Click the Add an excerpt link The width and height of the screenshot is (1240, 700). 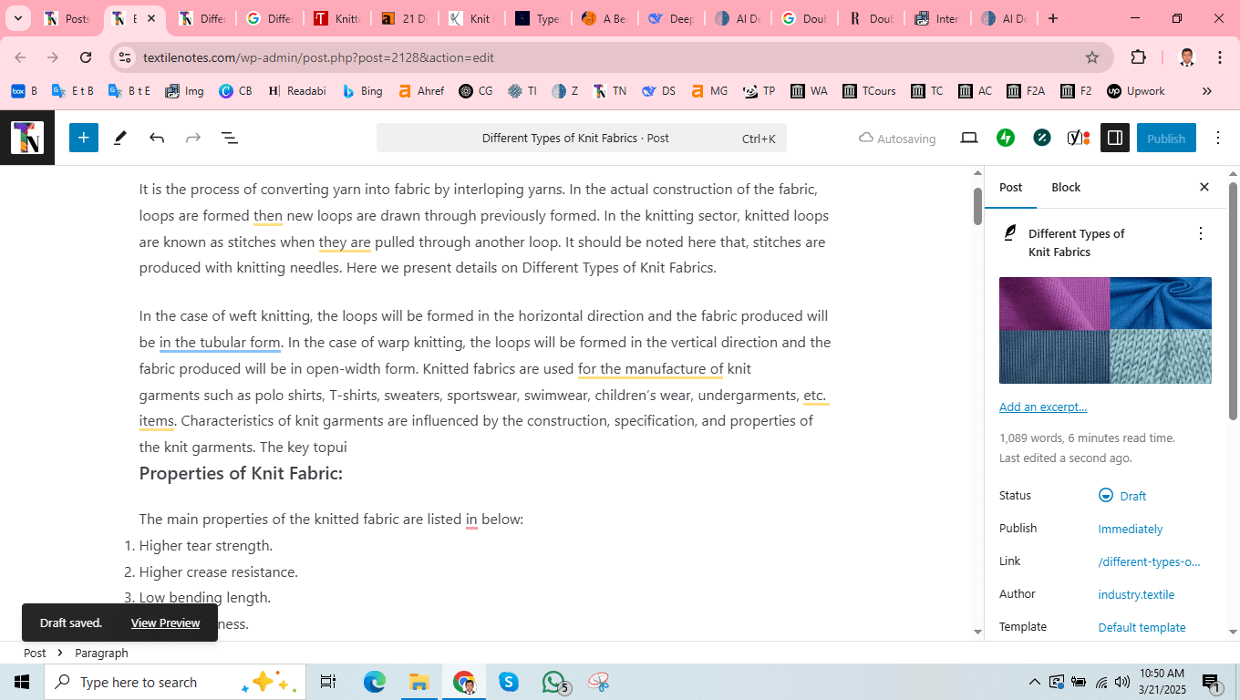click(x=1043, y=407)
